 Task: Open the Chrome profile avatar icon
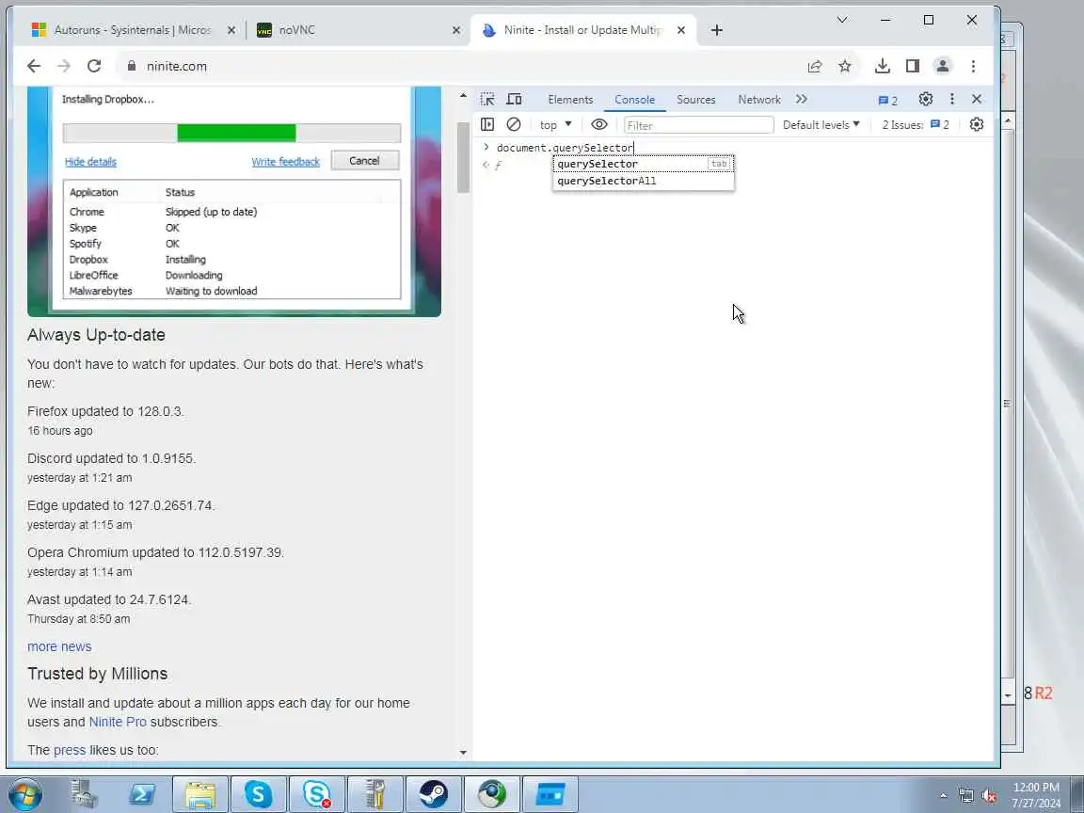pyautogui.click(x=942, y=67)
